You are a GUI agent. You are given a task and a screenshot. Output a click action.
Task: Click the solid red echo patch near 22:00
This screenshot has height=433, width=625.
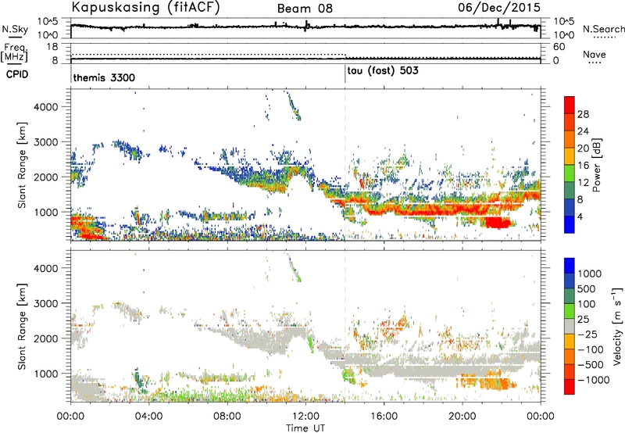pos(498,223)
